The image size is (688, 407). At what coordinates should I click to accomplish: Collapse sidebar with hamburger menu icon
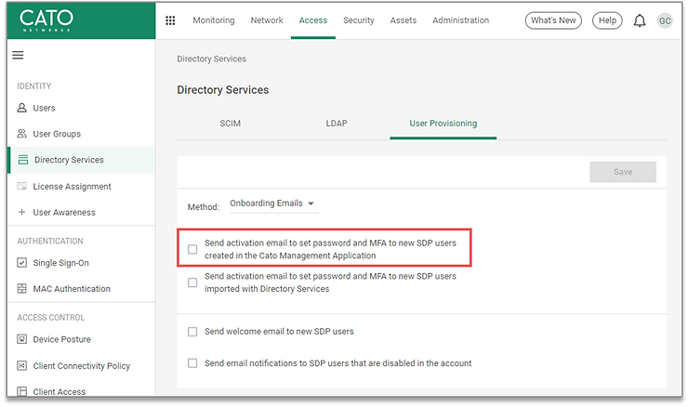click(x=18, y=55)
